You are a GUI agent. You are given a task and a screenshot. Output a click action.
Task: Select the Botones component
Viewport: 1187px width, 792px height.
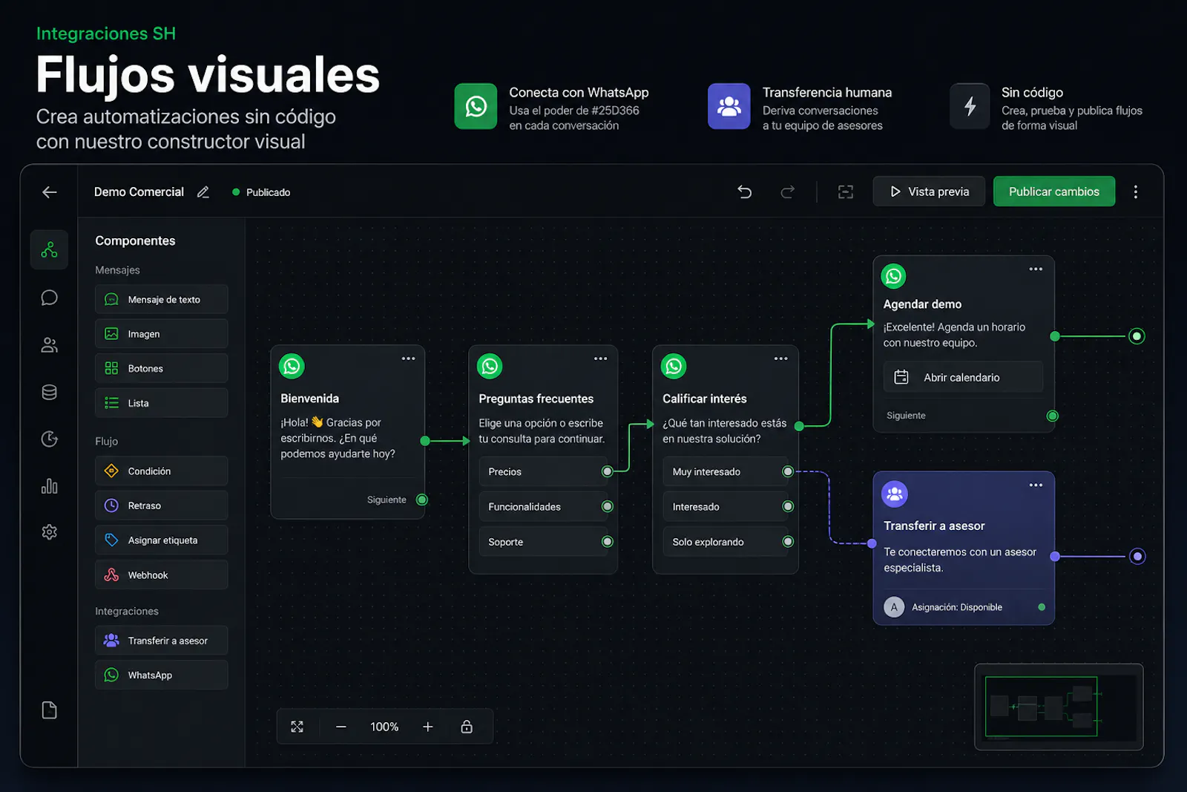[x=161, y=368]
